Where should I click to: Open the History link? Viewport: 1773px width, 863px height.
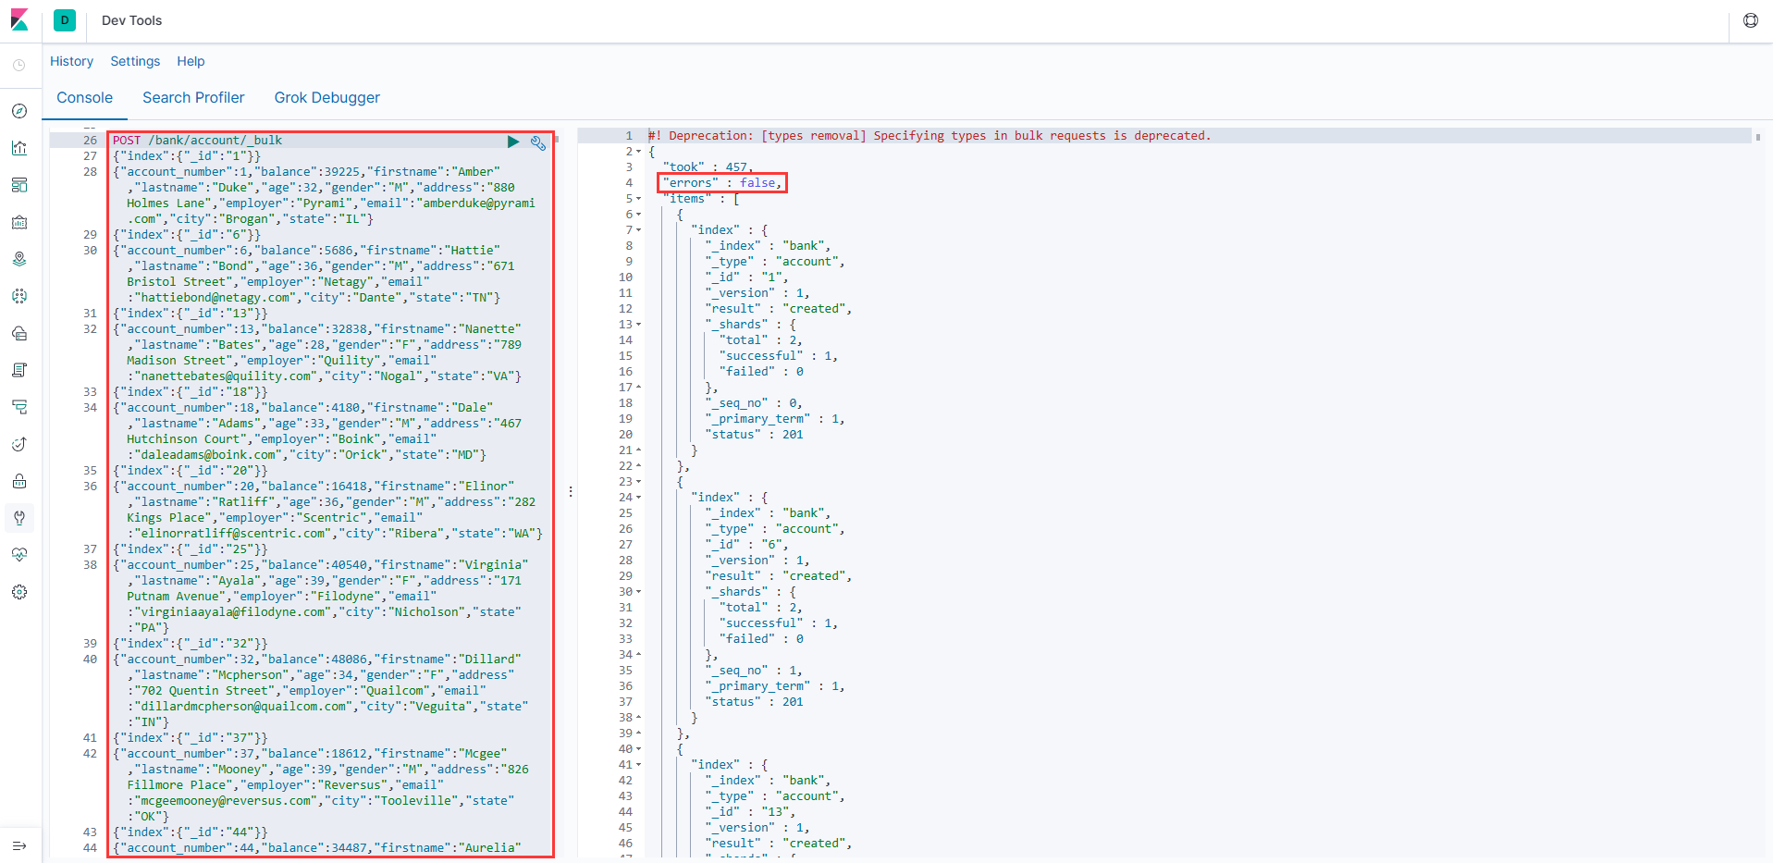pyautogui.click(x=71, y=61)
